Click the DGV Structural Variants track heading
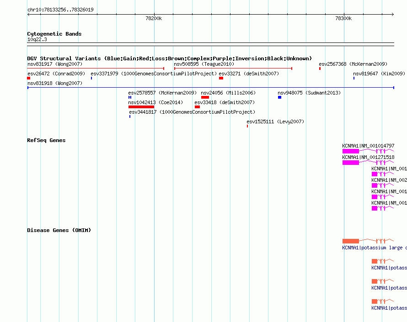 170,58
